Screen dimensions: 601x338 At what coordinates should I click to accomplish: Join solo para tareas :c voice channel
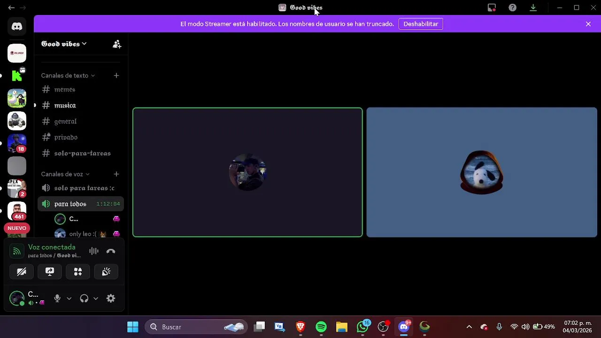coord(81,188)
